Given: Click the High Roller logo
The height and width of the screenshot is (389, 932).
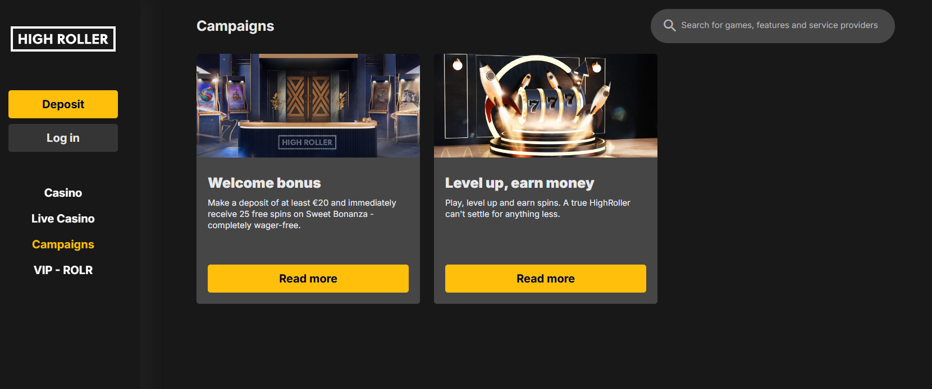Looking at the screenshot, I should pyautogui.click(x=63, y=39).
